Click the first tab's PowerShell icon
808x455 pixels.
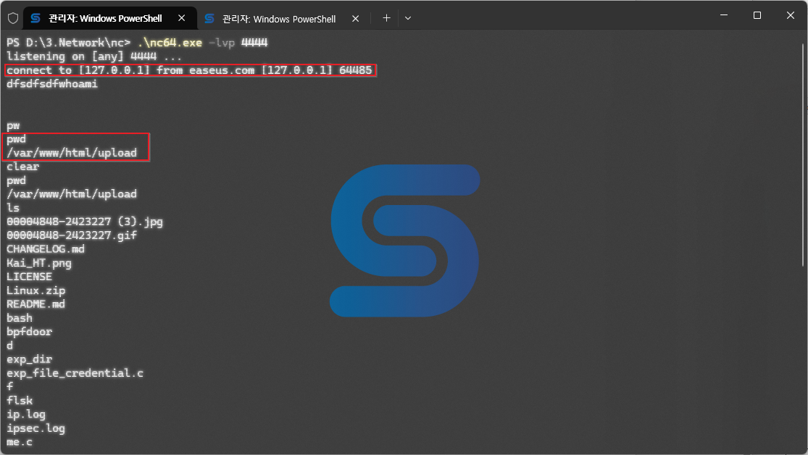click(36, 19)
